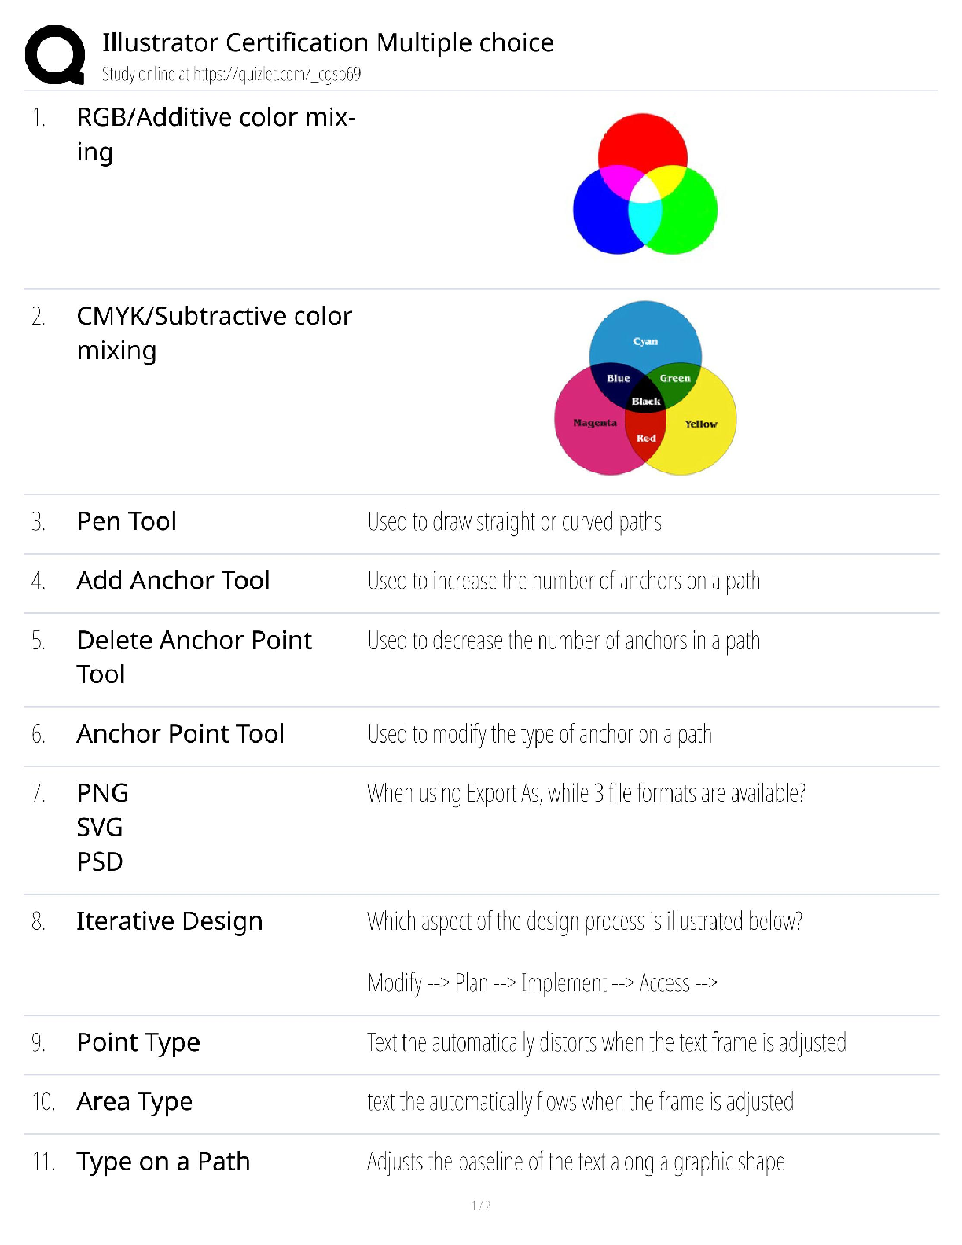
Task: Click the Add Anchor Tool term
Action: (173, 581)
